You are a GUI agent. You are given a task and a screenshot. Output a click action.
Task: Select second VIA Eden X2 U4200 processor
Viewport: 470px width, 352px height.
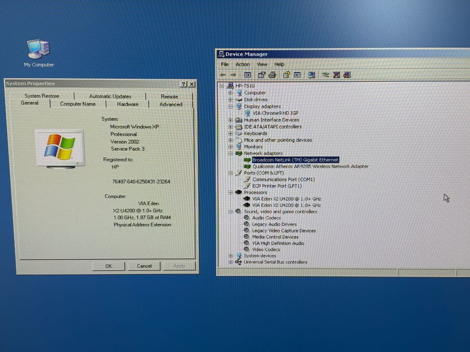[286, 205]
